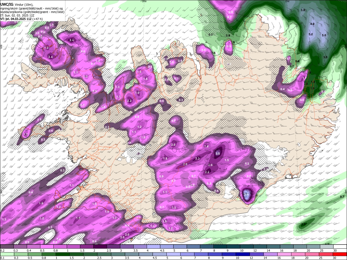
Task: Click the 2.3 snowfall value on the map
Action: point(197,159)
